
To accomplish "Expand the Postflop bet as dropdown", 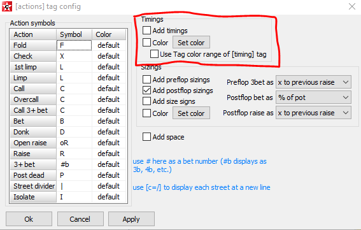I will click(x=313, y=97).
